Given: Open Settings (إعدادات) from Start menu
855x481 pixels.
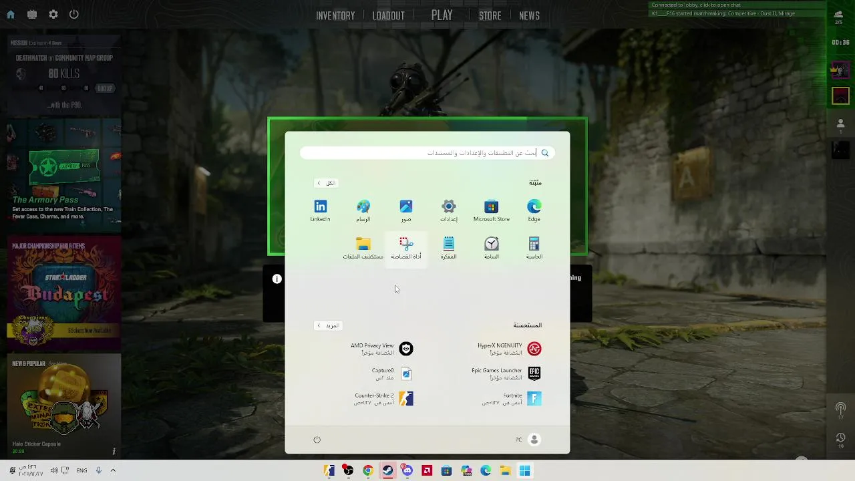Looking at the screenshot, I should point(448,210).
